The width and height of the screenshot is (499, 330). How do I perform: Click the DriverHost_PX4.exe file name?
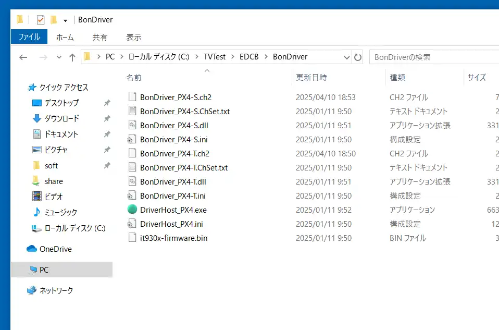coord(173,210)
